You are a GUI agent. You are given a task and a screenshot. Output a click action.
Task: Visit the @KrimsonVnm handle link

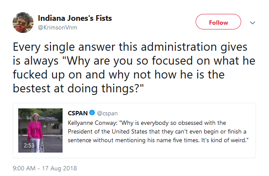pyautogui.click(x=57, y=28)
